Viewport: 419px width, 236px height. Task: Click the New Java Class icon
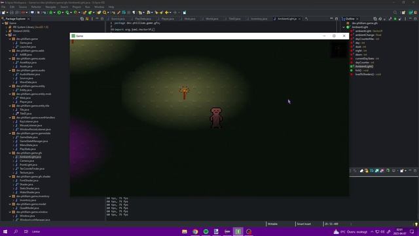point(90,12)
